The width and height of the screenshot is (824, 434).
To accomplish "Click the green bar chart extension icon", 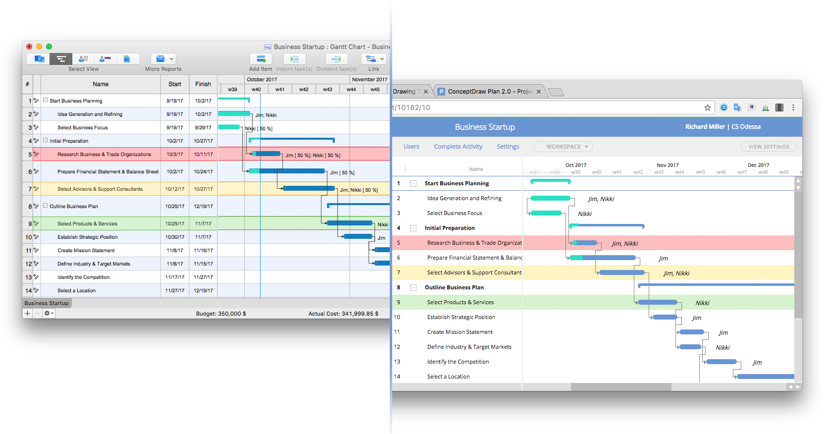I will (765, 108).
